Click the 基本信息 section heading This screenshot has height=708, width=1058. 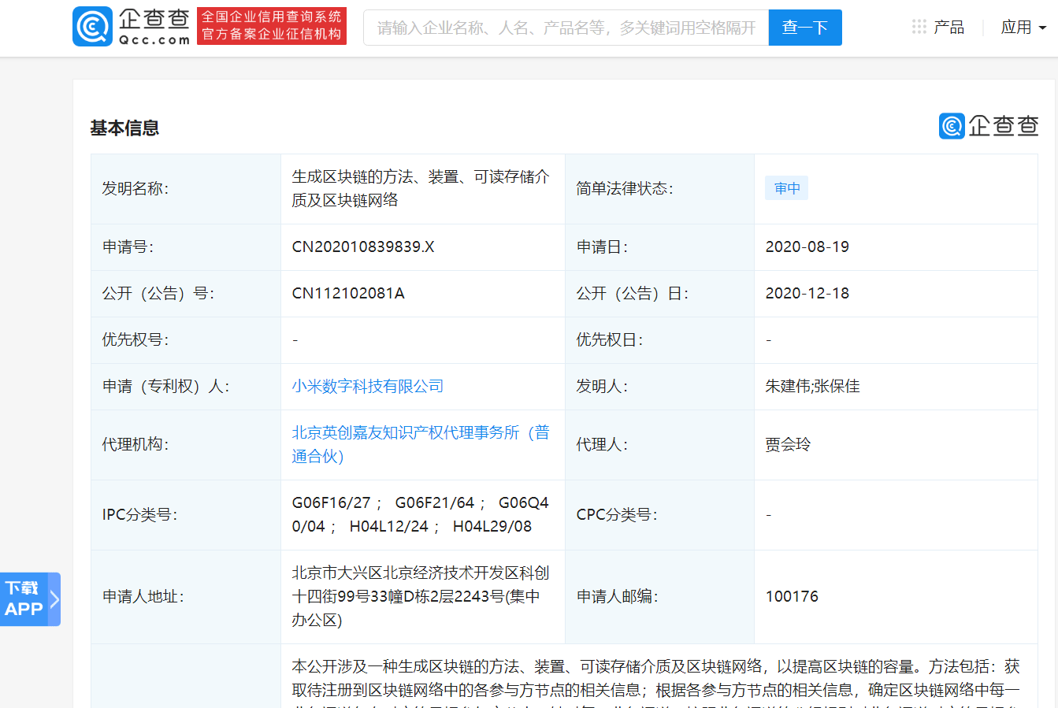124,128
